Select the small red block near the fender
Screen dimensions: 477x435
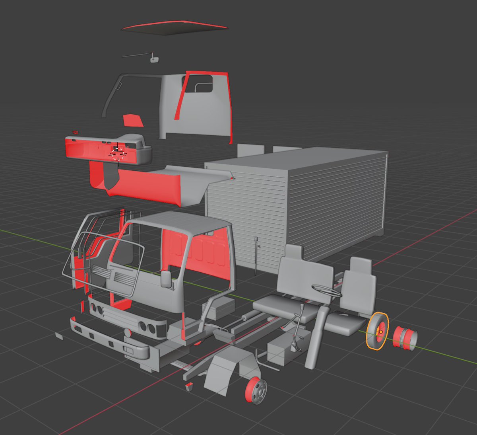click(189, 386)
